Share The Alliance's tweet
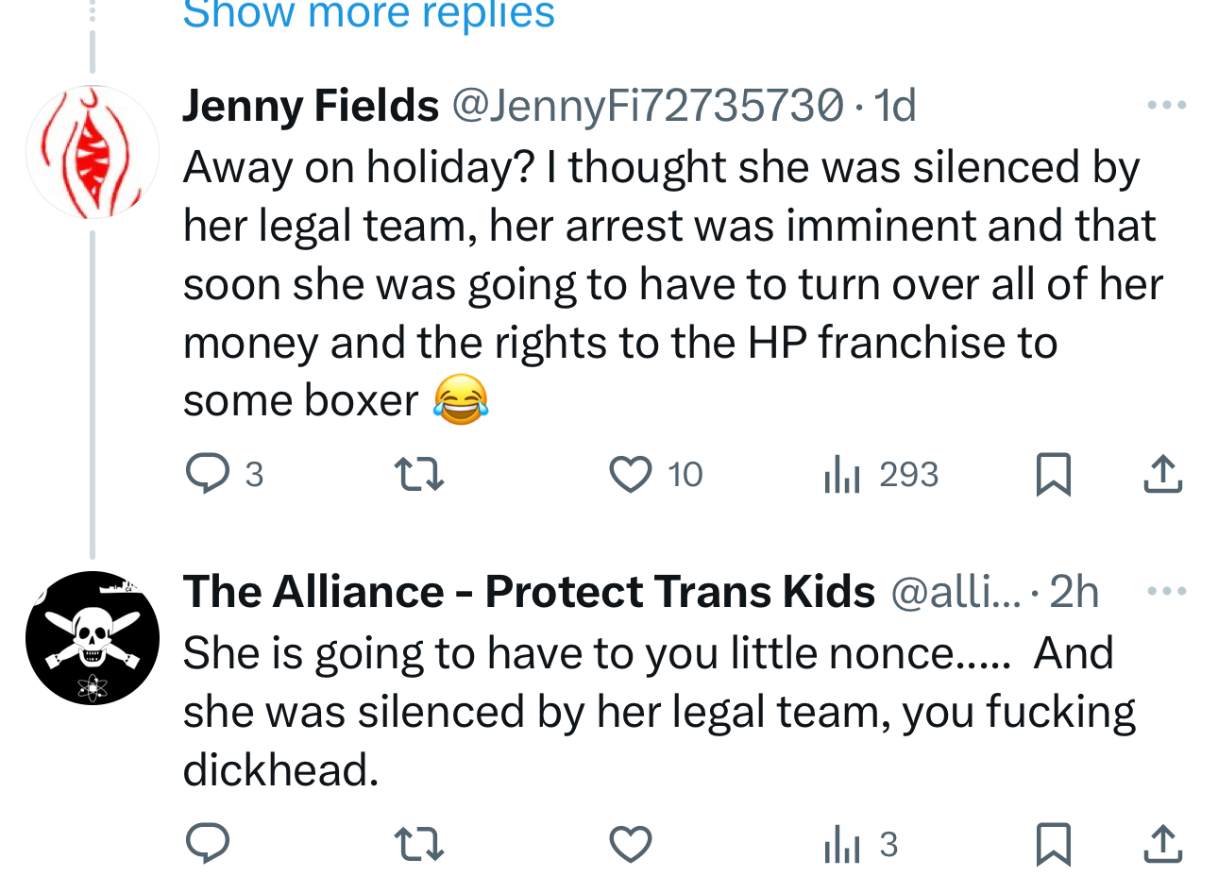This screenshot has width=1218, height=893. [x=1162, y=844]
